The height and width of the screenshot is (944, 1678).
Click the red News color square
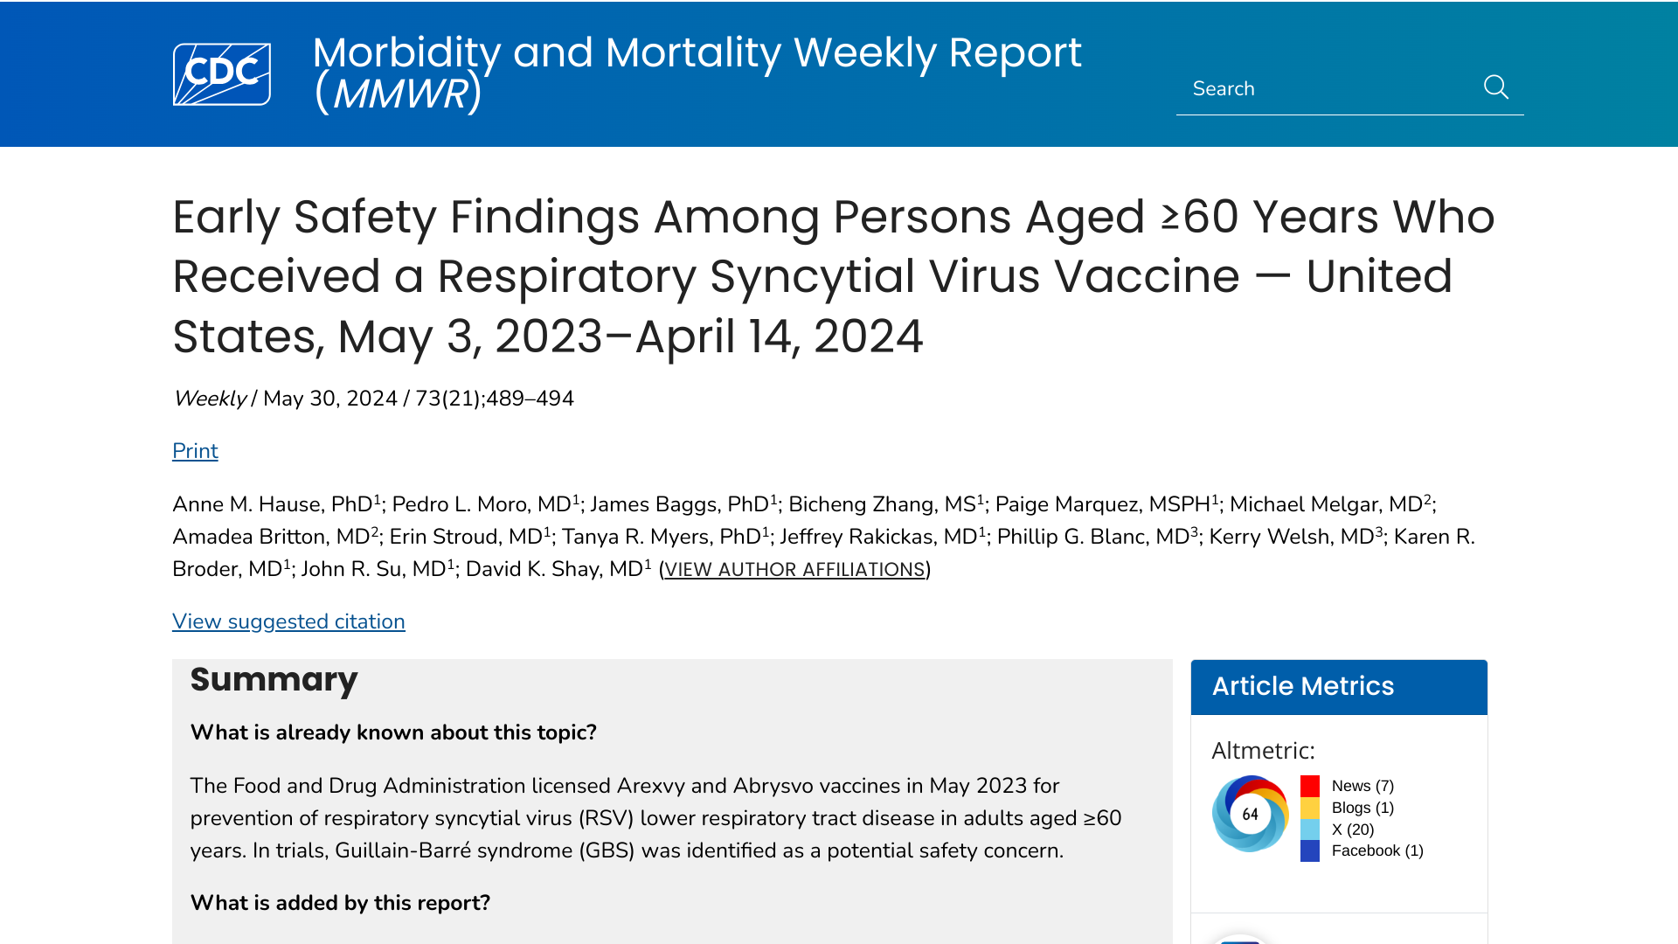[x=1309, y=786]
